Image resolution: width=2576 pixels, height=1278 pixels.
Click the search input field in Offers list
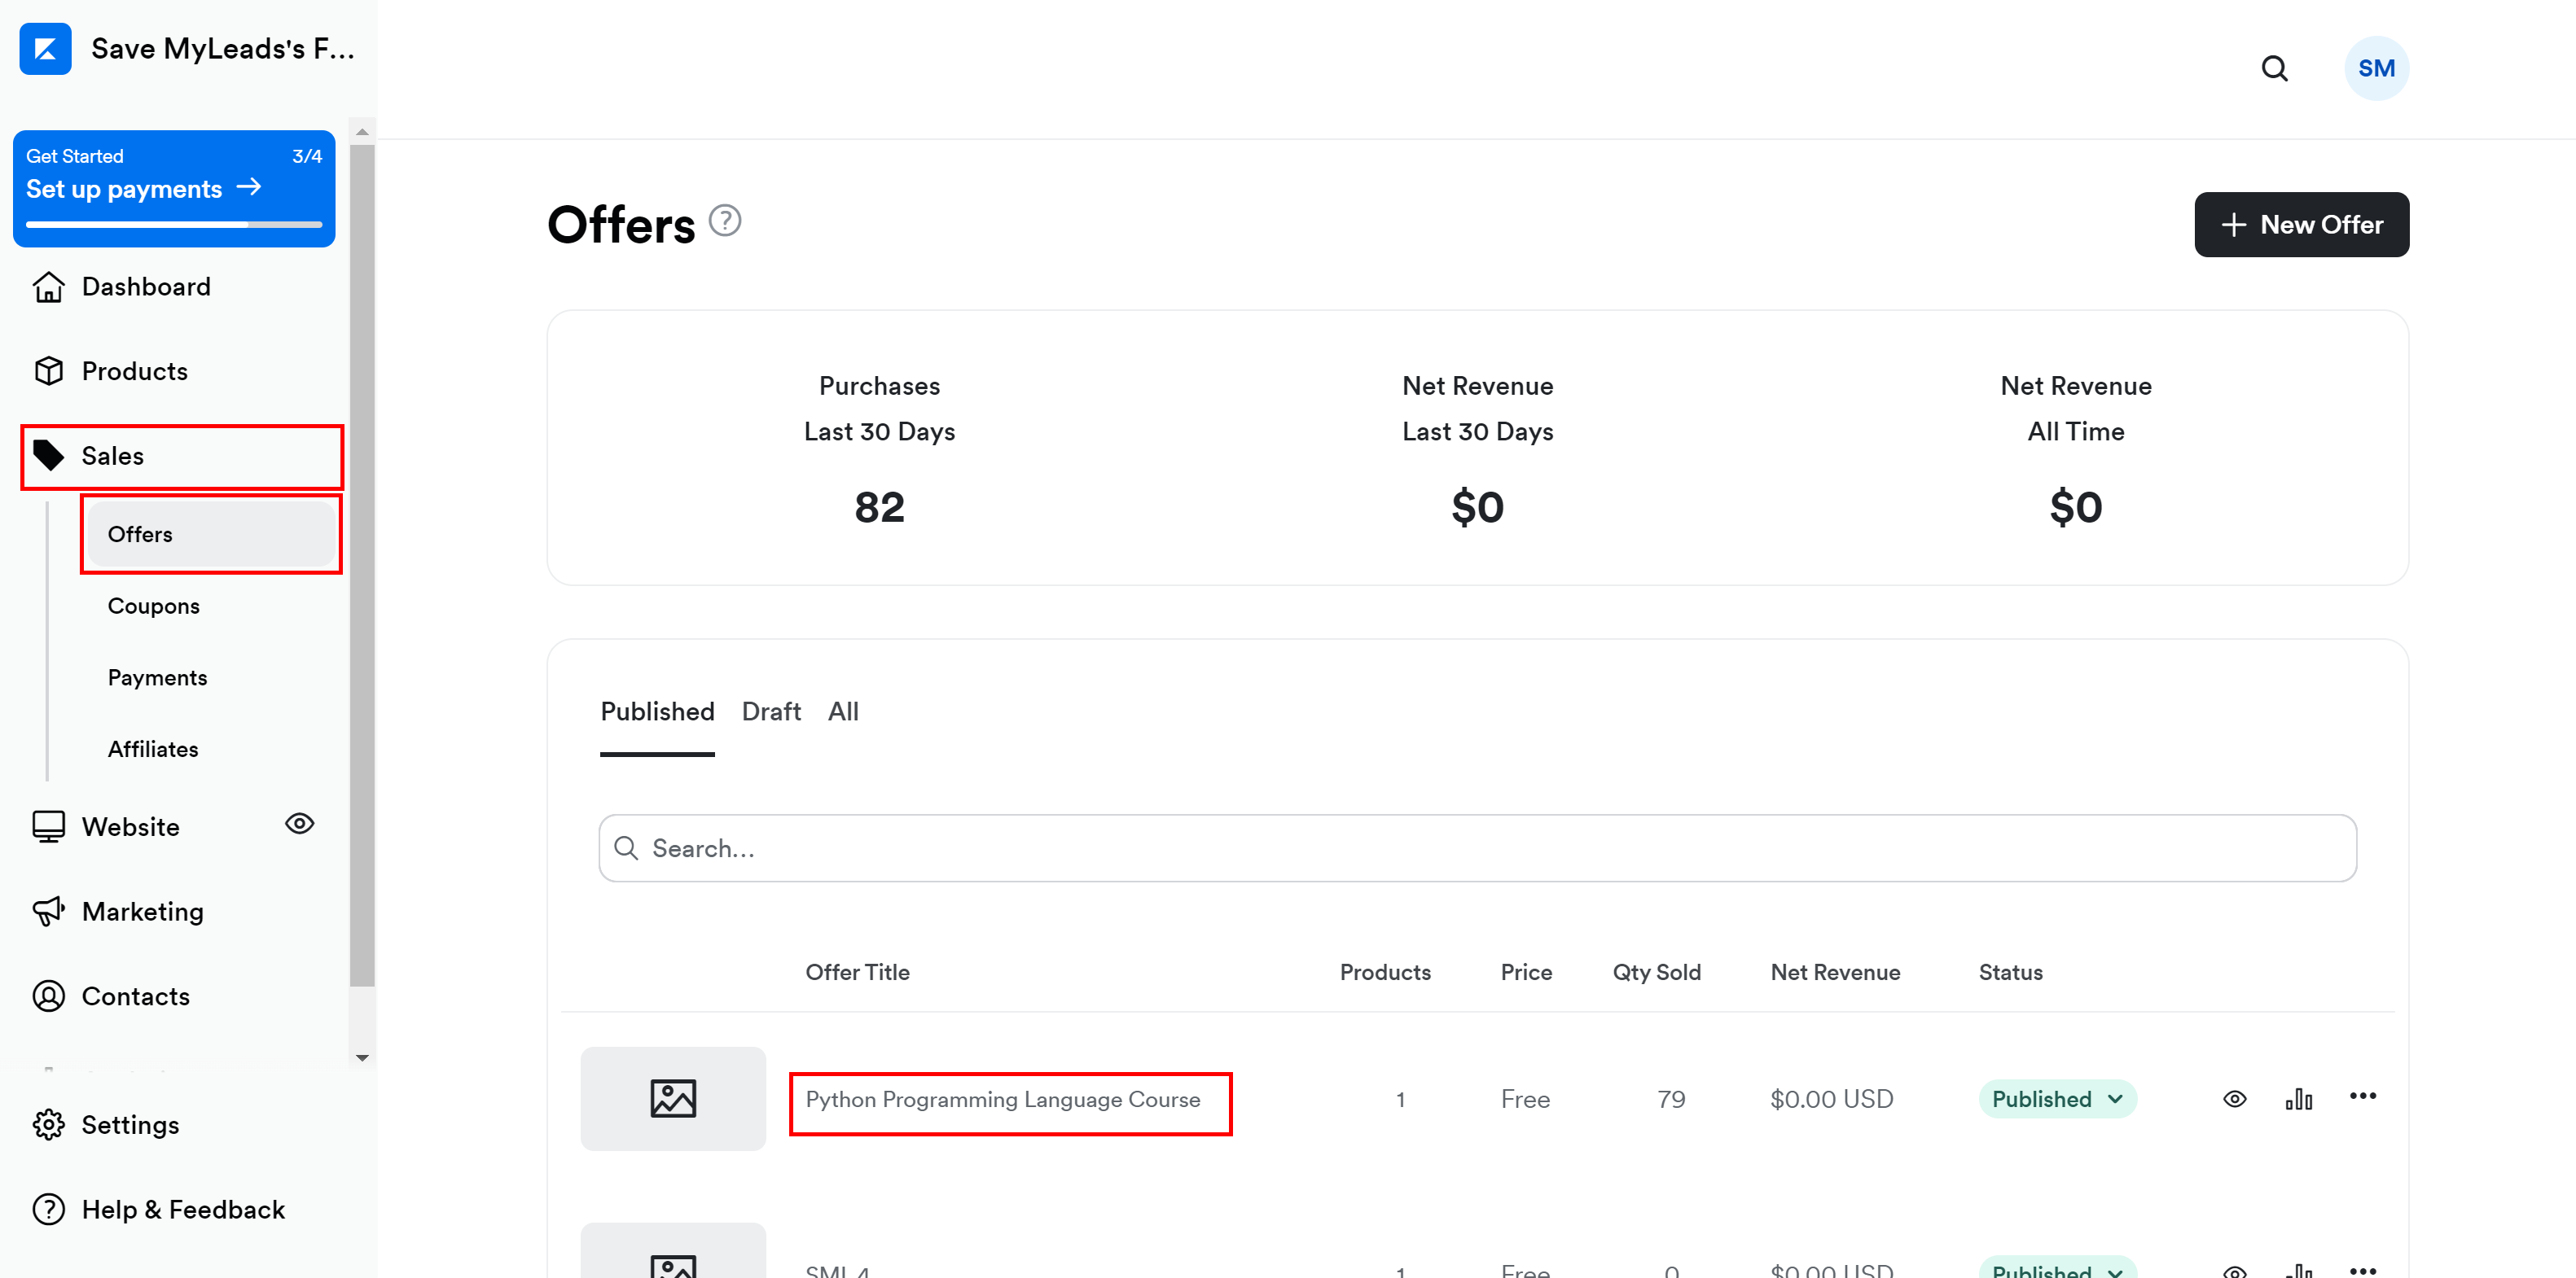tap(1477, 847)
